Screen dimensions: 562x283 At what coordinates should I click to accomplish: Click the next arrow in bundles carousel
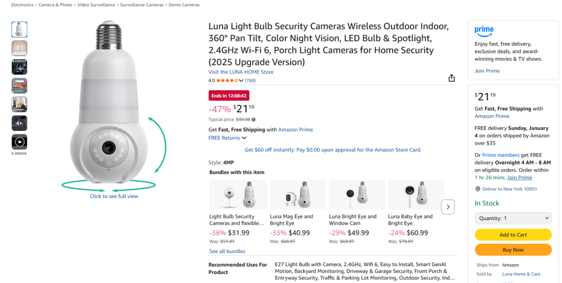click(448, 207)
